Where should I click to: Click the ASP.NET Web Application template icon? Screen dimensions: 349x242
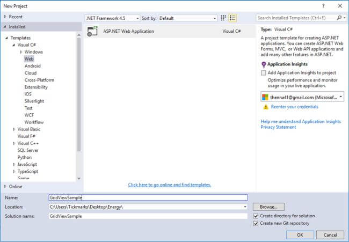tap(92, 31)
